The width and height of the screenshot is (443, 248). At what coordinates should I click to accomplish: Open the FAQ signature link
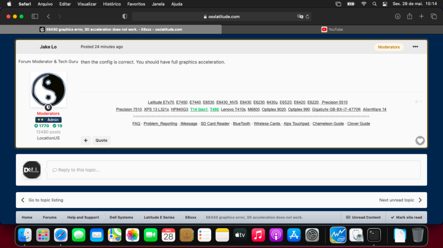point(136,124)
